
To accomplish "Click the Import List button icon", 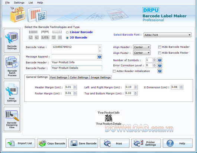I will pos(11,143).
